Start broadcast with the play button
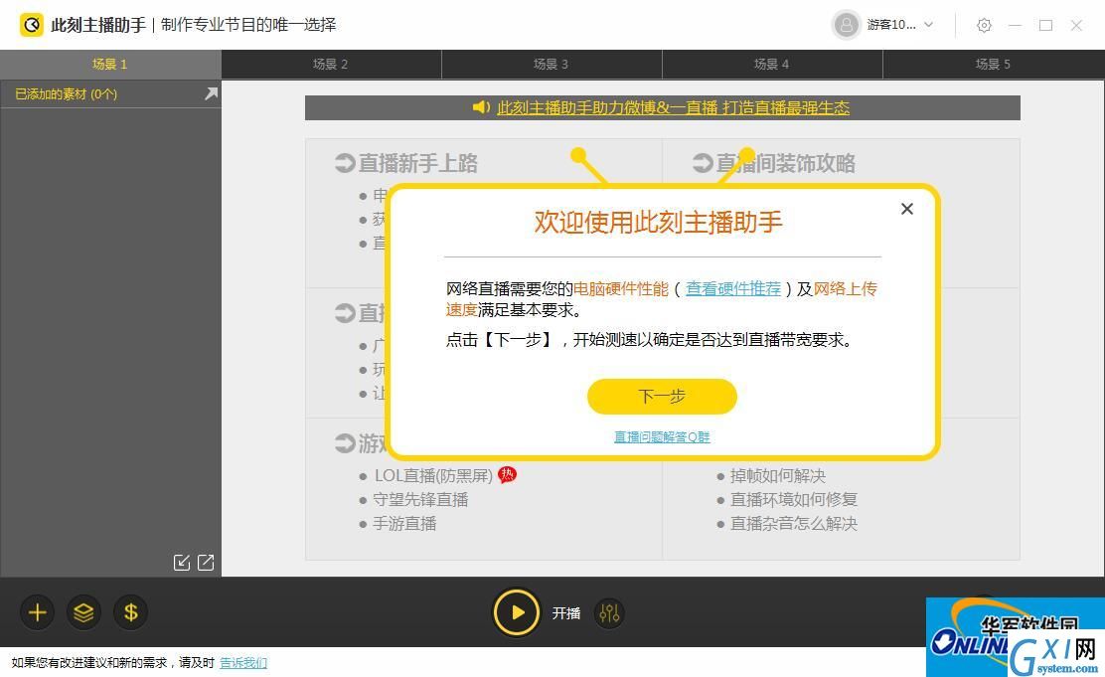This screenshot has width=1105, height=677. 517,612
